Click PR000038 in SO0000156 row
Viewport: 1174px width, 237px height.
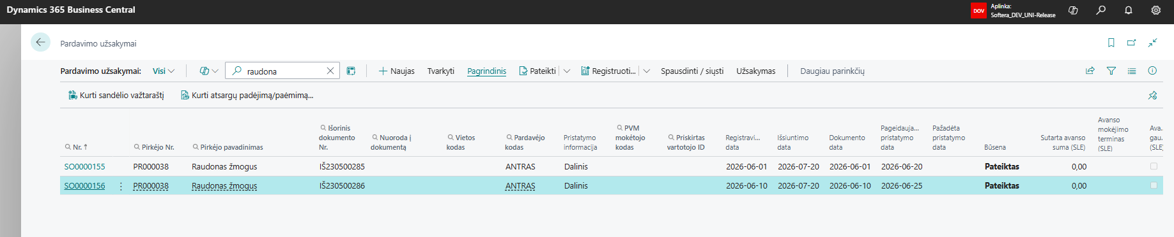click(x=151, y=185)
